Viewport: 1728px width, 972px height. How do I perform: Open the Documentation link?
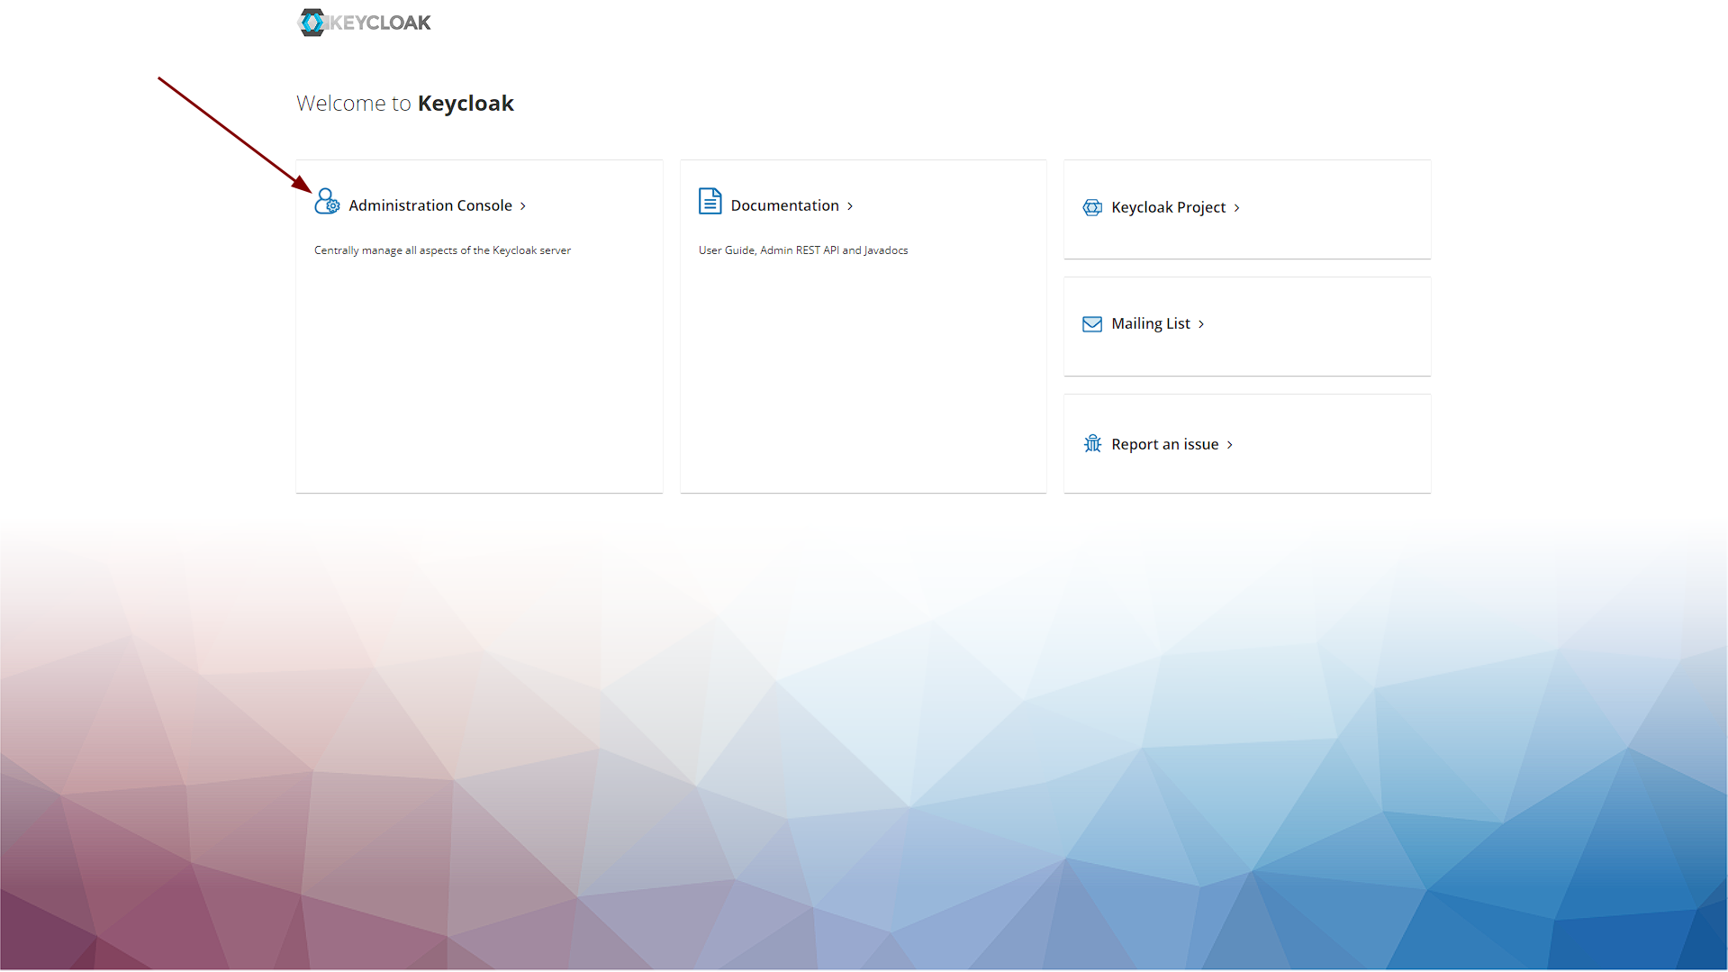pyautogui.click(x=784, y=205)
